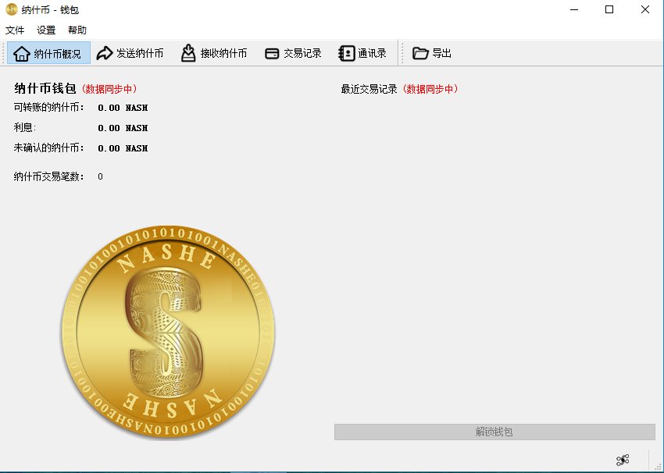Select the 可转账的纳什币 balance value 0.00 NASH

pyautogui.click(x=123, y=108)
